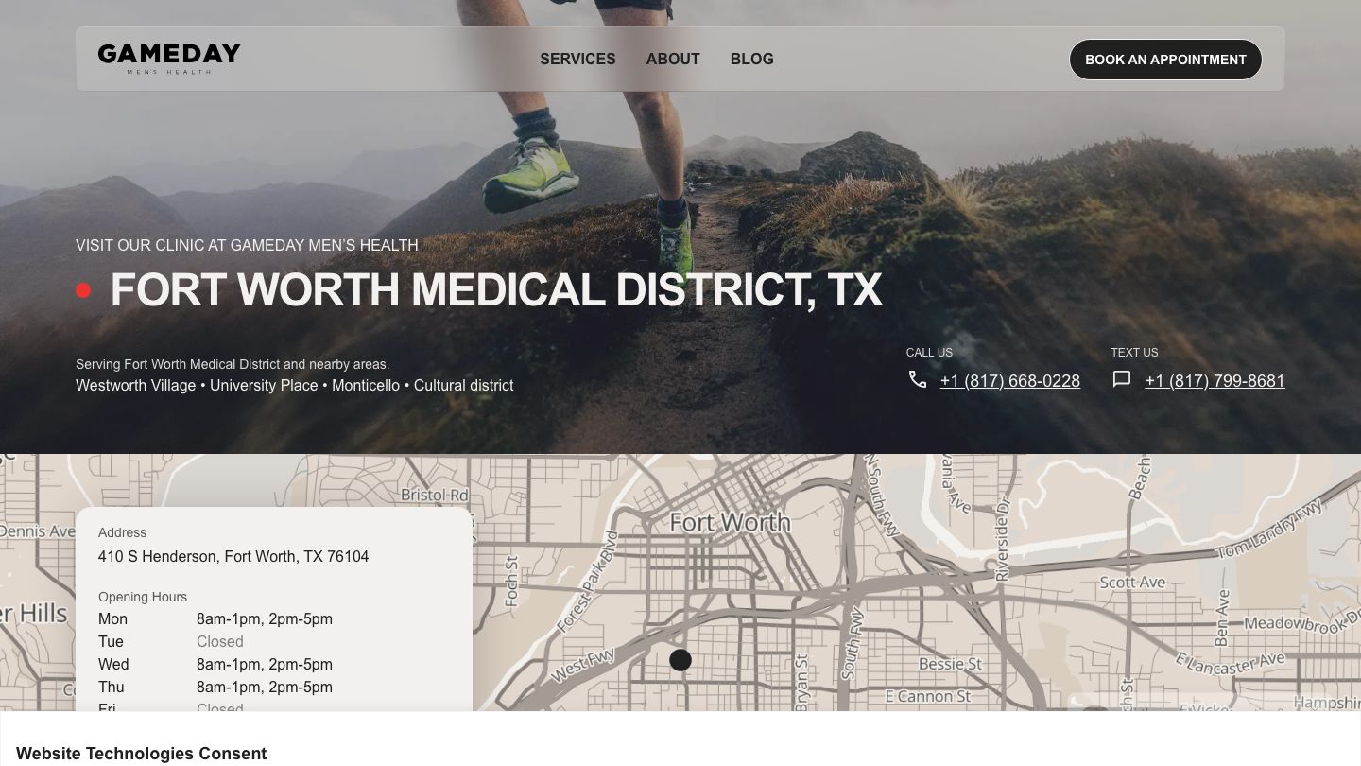Open the GAMEDAY Men's Health logo
This screenshot has width=1361, height=766.
(x=168, y=59)
